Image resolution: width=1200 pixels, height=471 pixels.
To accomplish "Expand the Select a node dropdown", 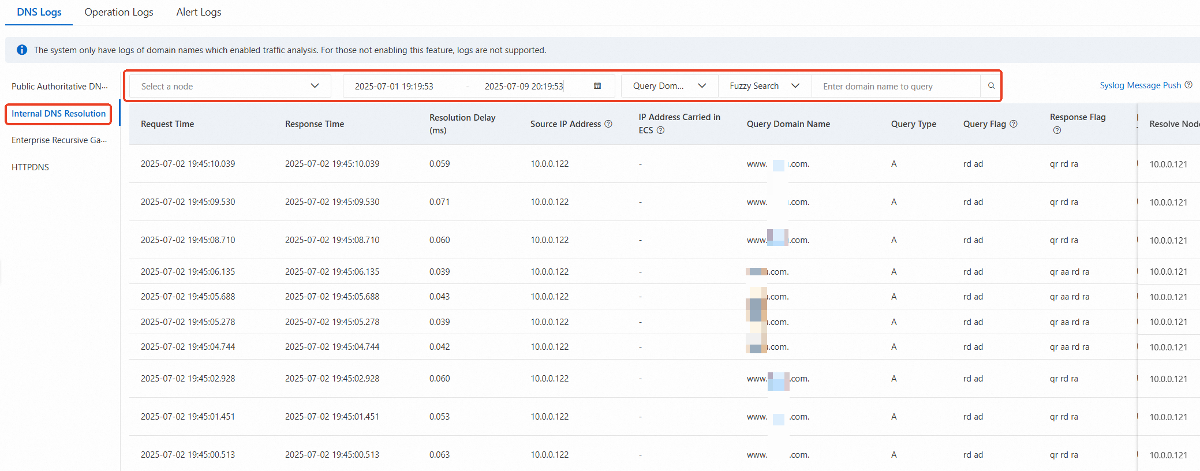I will [230, 86].
